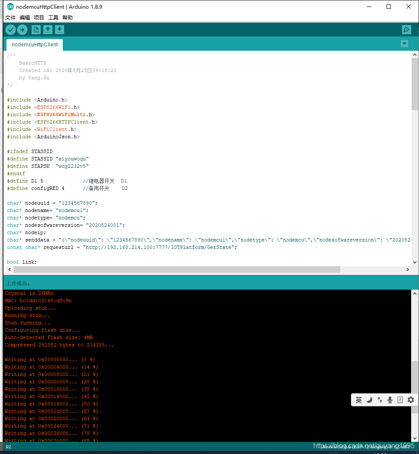Viewport: 419px width, 454px height.
Task: Click the 上传成功 status message
Action: [18, 284]
